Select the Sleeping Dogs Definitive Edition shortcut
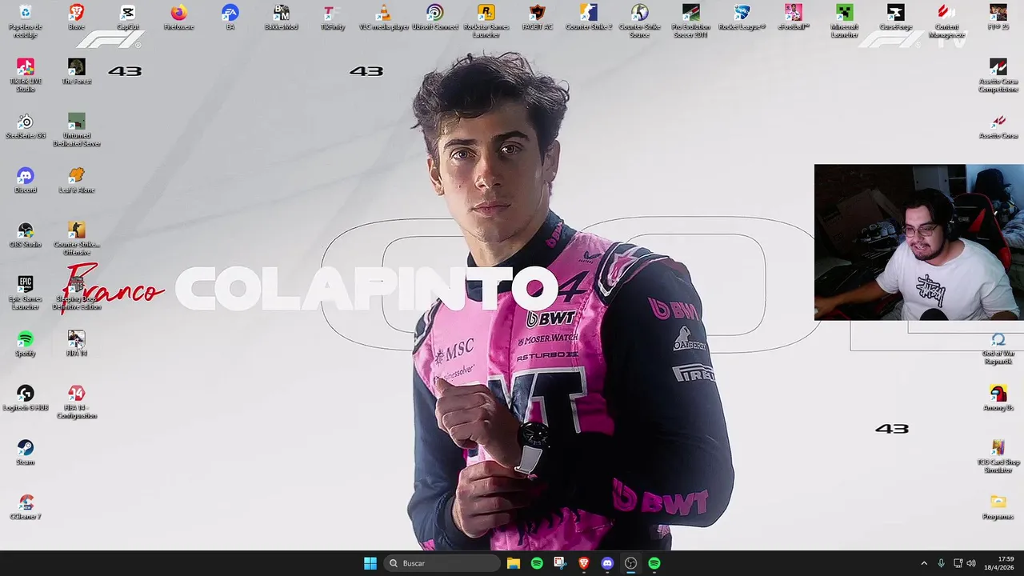The image size is (1024, 576). 76,293
